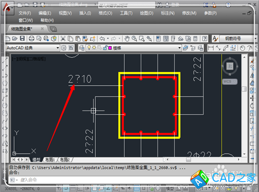The height and width of the screenshot is (192, 259).
Task: Select the Linear dimension tool
Action: pyautogui.click(x=211, y=48)
